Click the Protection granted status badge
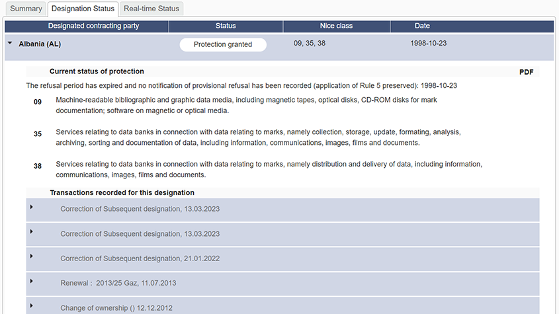Image resolution: width=559 pixels, height=314 pixels. point(223,44)
